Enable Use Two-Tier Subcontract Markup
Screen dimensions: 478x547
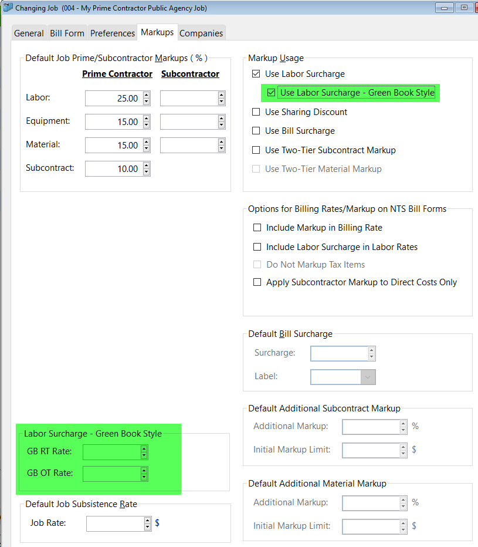point(256,150)
